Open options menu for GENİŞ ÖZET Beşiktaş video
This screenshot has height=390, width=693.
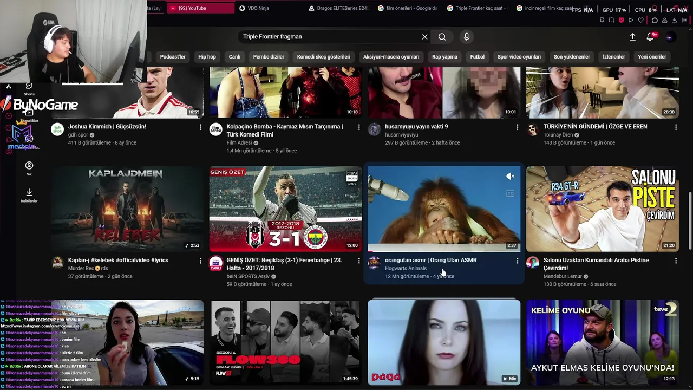coord(358,261)
